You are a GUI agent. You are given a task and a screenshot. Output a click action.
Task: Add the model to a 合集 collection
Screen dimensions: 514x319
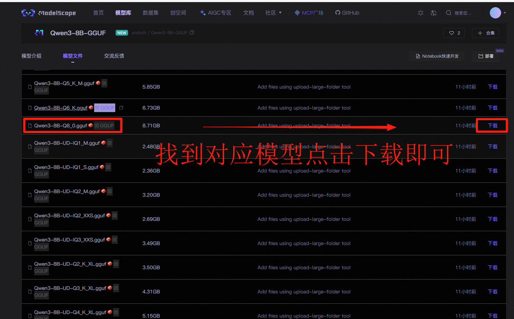(486, 33)
